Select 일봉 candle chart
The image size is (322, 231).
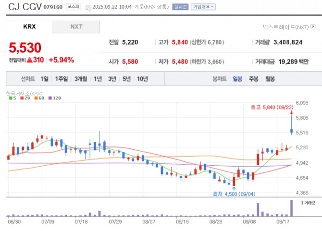[237, 79]
